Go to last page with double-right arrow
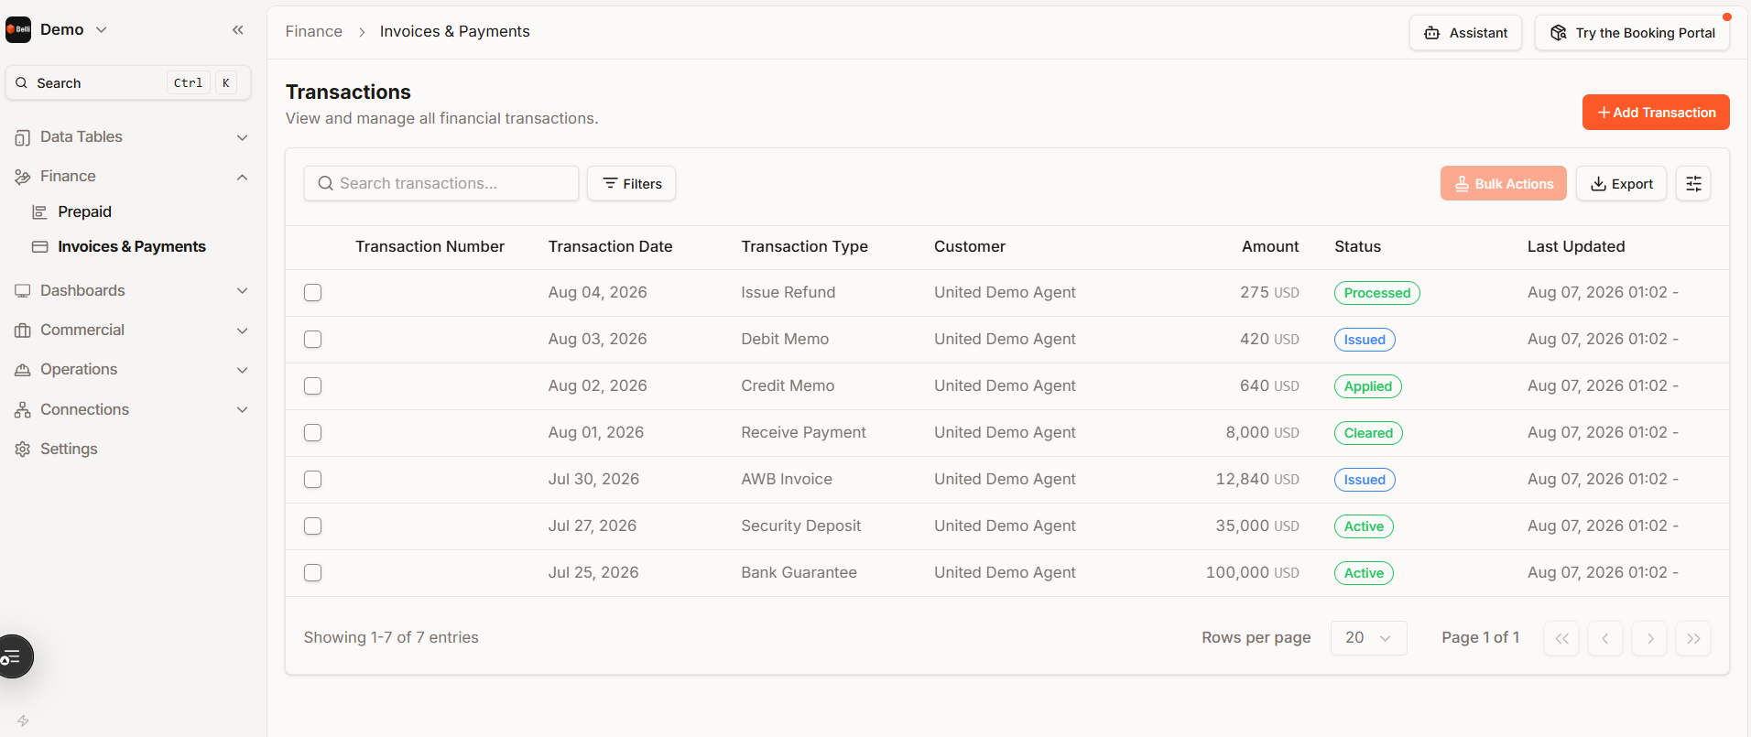The image size is (1751, 737). [1693, 639]
